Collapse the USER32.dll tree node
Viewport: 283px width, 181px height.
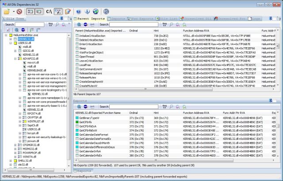pos(11,43)
